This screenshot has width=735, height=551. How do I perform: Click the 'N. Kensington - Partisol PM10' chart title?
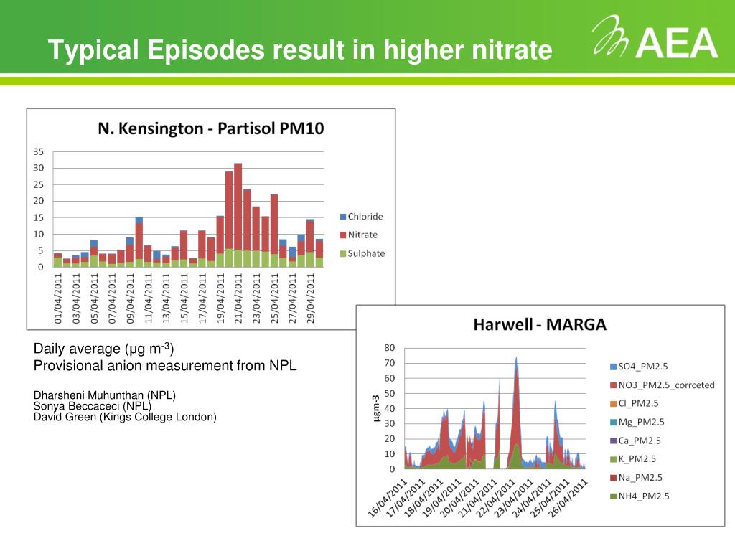pos(211,128)
